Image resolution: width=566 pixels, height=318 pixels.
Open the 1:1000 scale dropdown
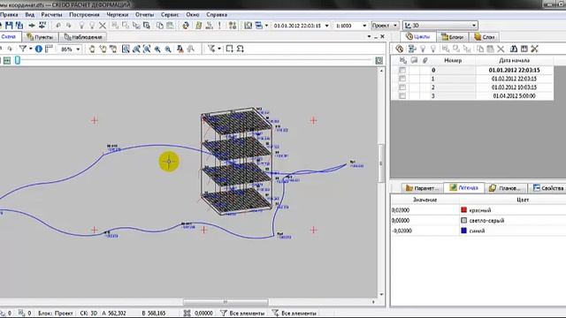pos(364,26)
